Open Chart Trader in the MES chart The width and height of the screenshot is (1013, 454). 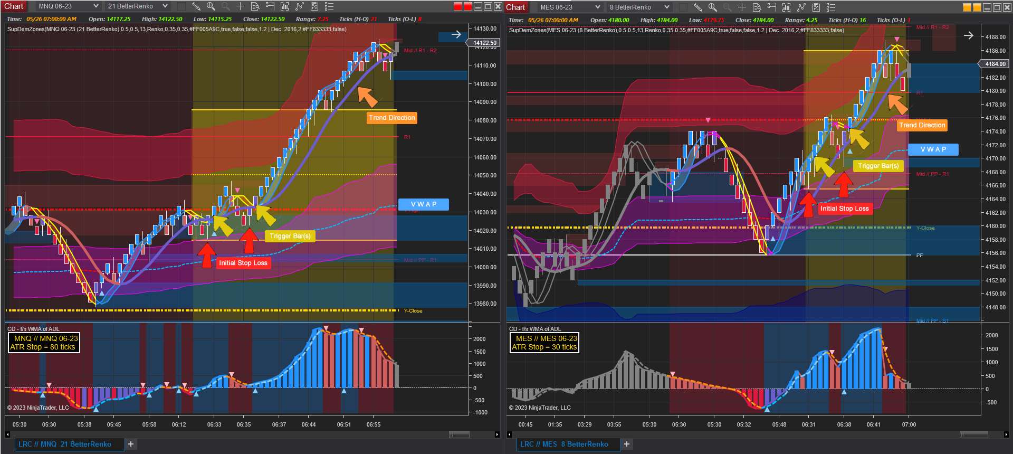[x=772, y=7]
